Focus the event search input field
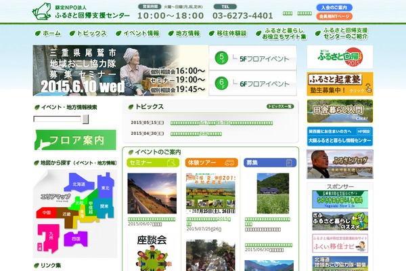The width and height of the screenshot is (406, 271). pos(58,119)
